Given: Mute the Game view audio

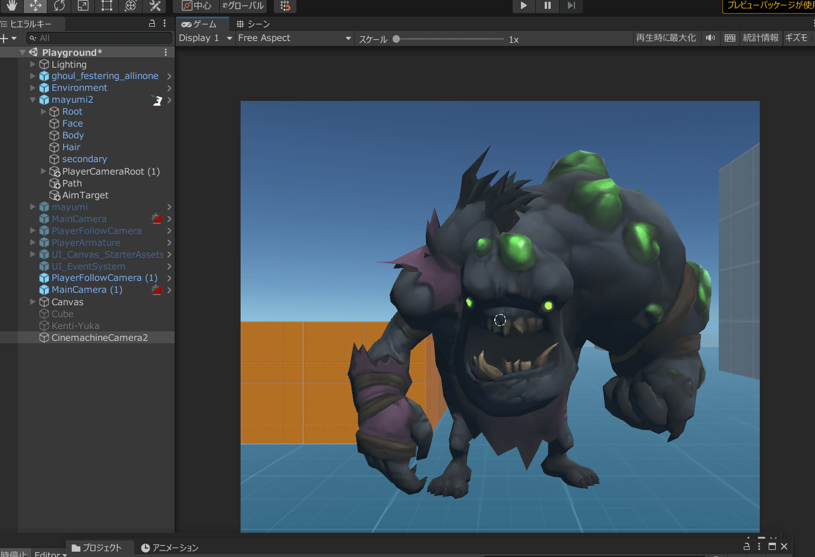Looking at the screenshot, I should [x=710, y=38].
